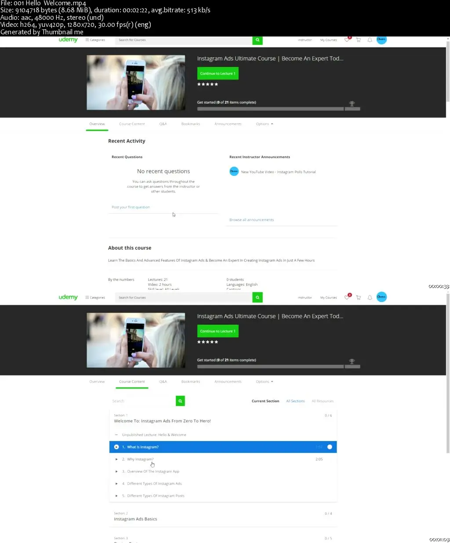
Task: Open Announcements tab in Recent Activity frame
Action: (x=228, y=124)
